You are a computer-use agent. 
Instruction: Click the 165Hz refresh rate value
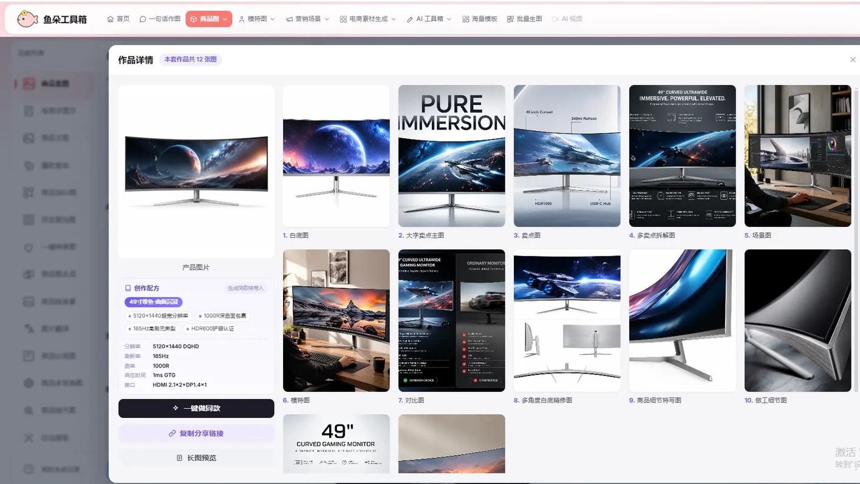[x=161, y=356]
